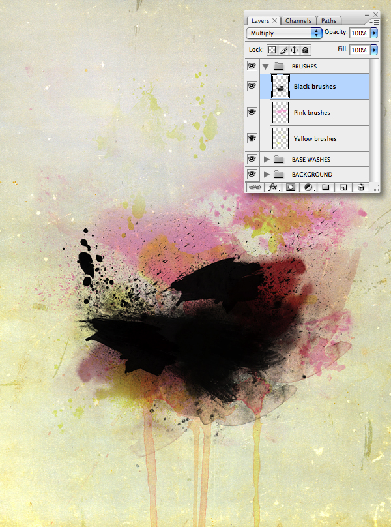Screen dimensions: 391x527
Task: Open the Fill slider arrow
Action: click(x=374, y=50)
